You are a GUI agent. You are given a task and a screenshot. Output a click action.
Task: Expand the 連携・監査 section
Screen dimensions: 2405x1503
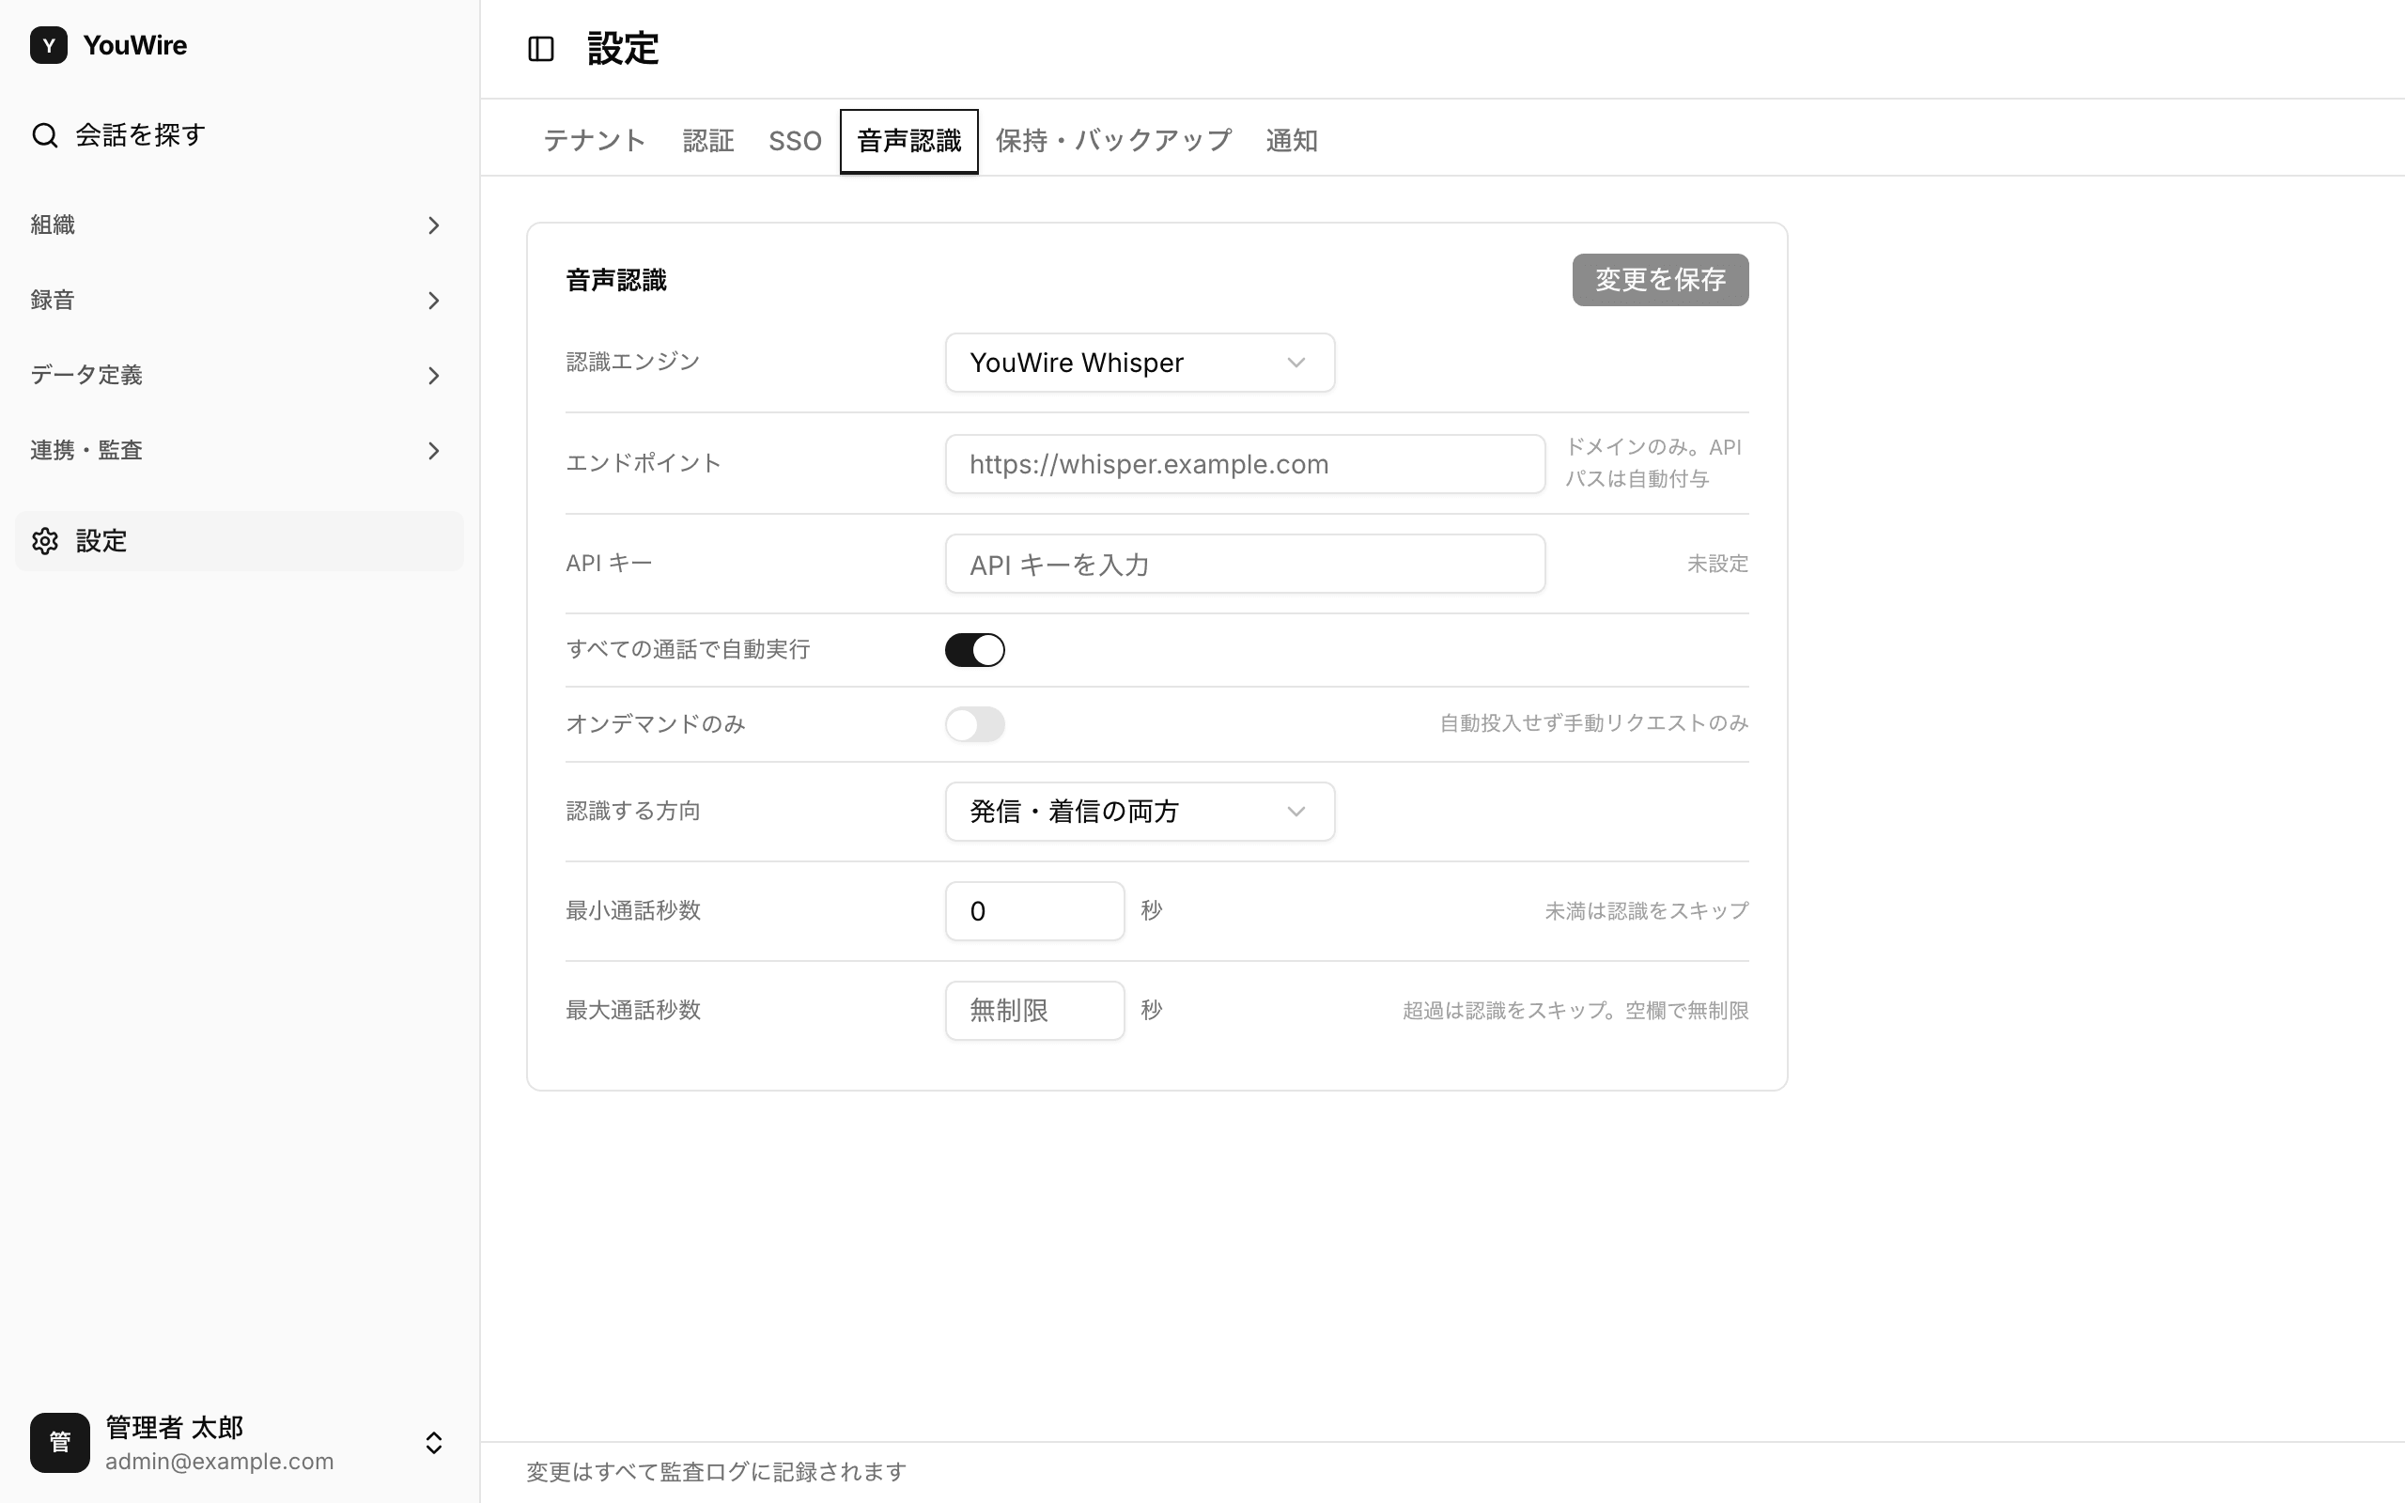tap(239, 450)
